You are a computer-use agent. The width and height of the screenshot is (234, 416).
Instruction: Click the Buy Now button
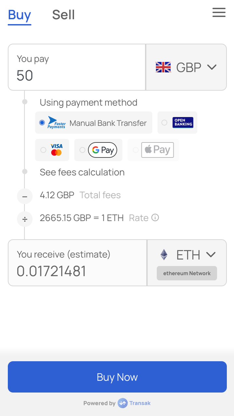pos(117,377)
